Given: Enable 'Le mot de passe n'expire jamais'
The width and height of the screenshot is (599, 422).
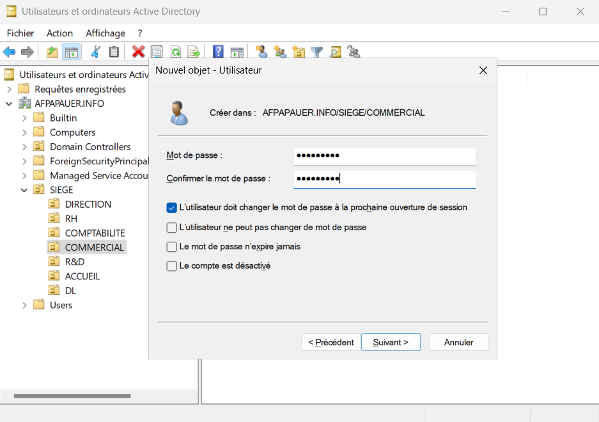Looking at the screenshot, I should [171, 247].
